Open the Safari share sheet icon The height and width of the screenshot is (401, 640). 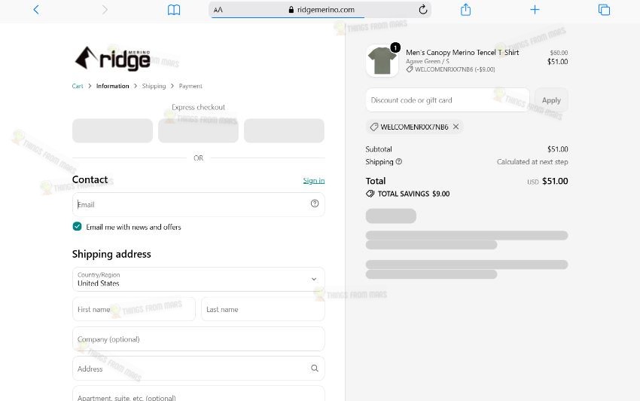coord(465,9)
